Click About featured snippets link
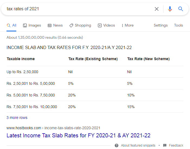Image resolution: width=190 pixels, height=149 pixels. coord(138,145)
